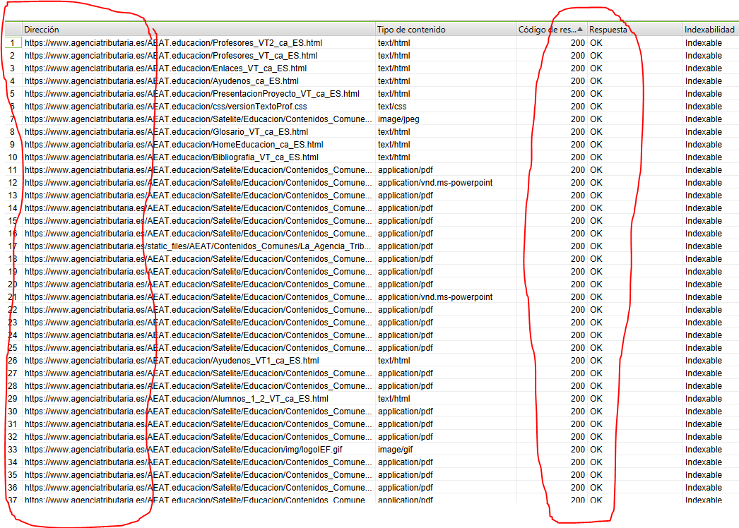The image size is (739, 528).
Task: Select the Profesores_VT_ca_ES.html URL
Action: click(171, 56)
